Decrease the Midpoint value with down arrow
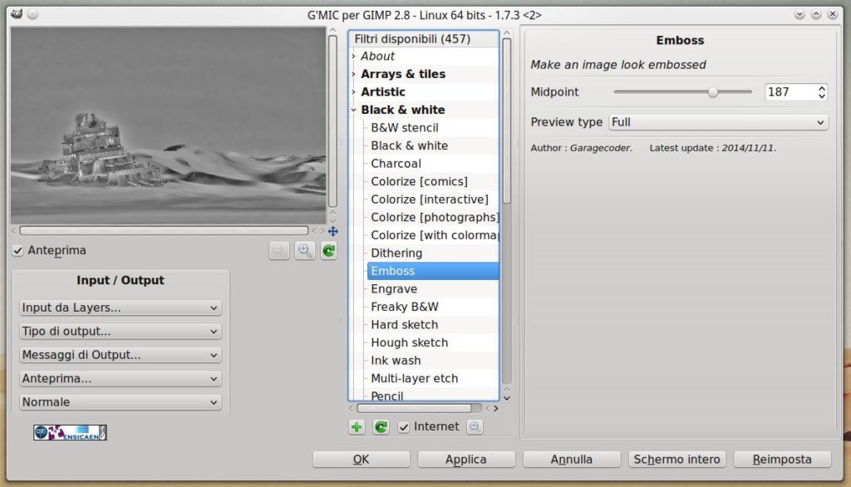Viewport: 851px width, 487px height. coord(822,96)
